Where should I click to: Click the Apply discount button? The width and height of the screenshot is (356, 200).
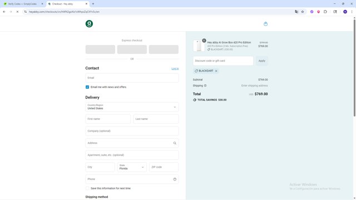[x=262, y=61]
